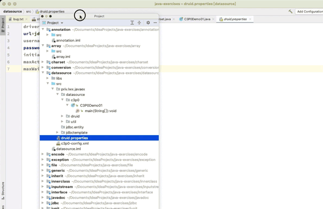Expand the conversion module
This screenshot has height=209, width=323.
pos(43,67)
